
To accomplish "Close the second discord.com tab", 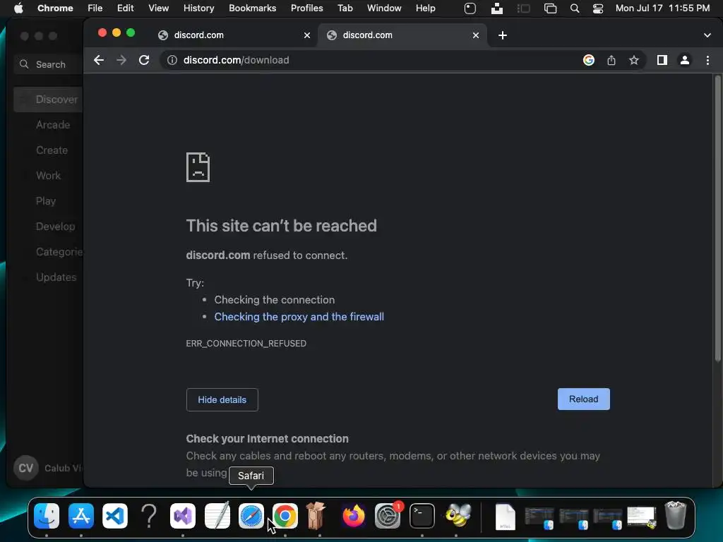I will 476,35.
